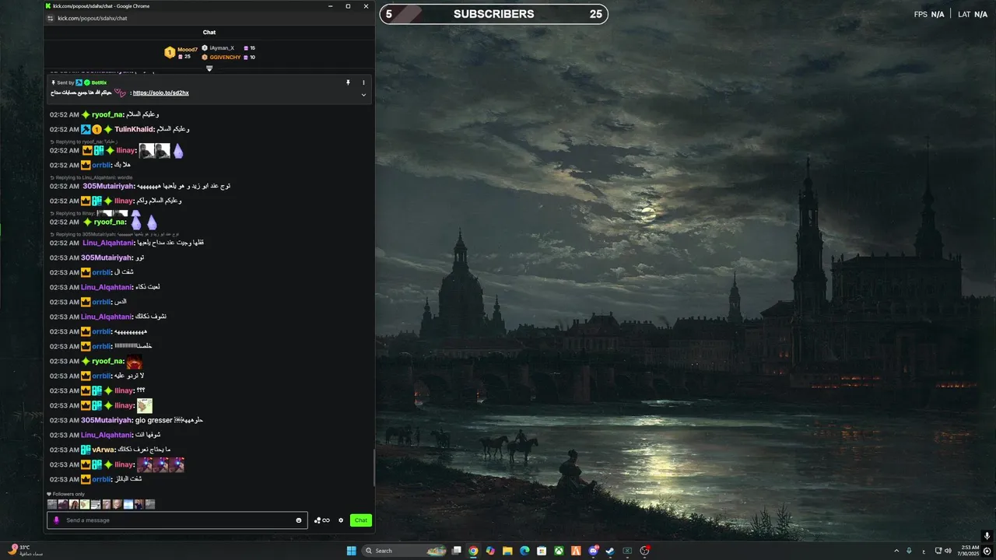The width and height of the screenshot is (996, 560).
Task: Click the third emote in quick emote row
Action: click(x=74, y=505)
